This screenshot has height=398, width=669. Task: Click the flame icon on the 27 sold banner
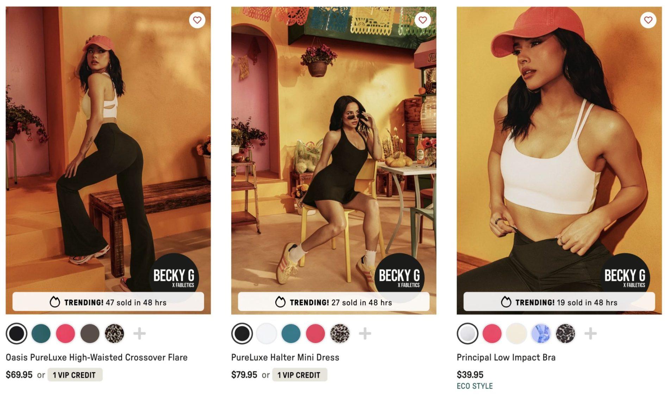point(280,302)
